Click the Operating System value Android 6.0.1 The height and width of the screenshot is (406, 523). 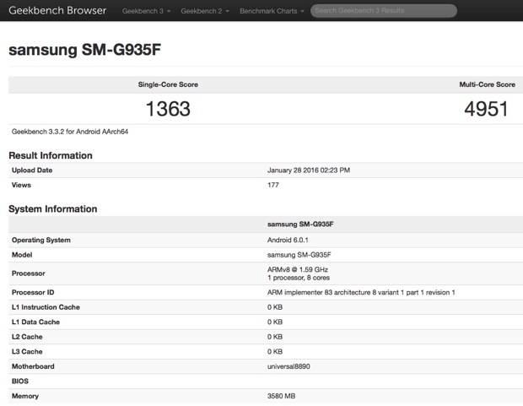coord(293,240)
